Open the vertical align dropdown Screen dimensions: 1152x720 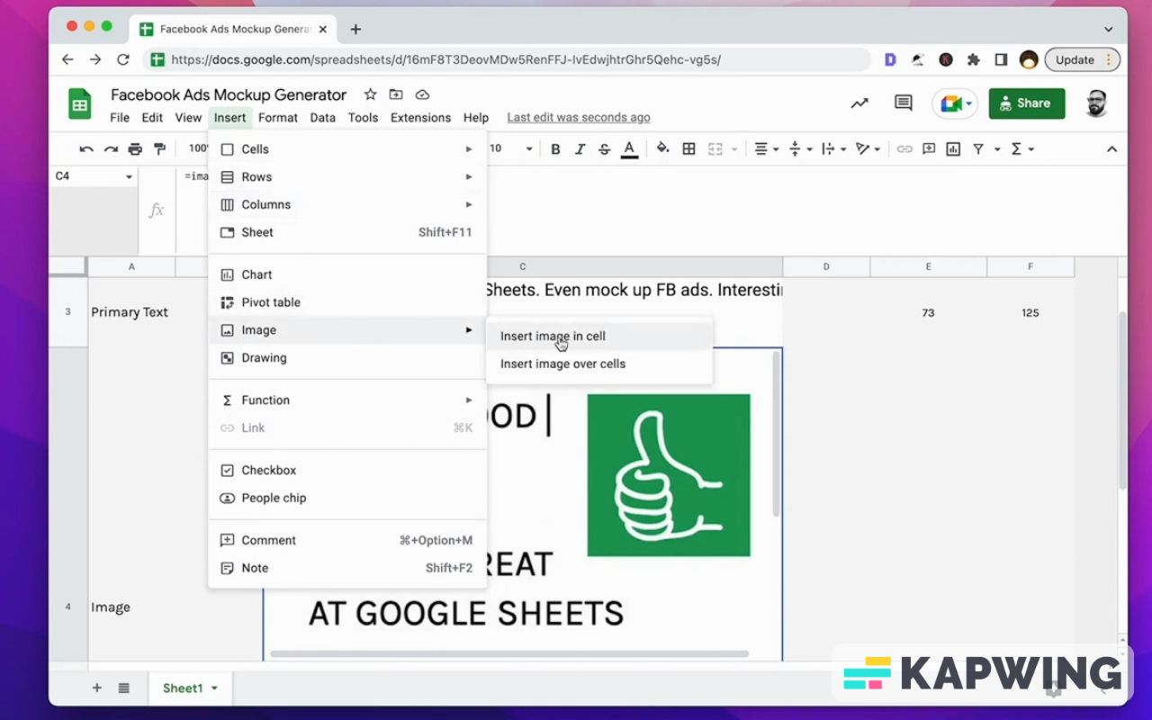[800, 149]
